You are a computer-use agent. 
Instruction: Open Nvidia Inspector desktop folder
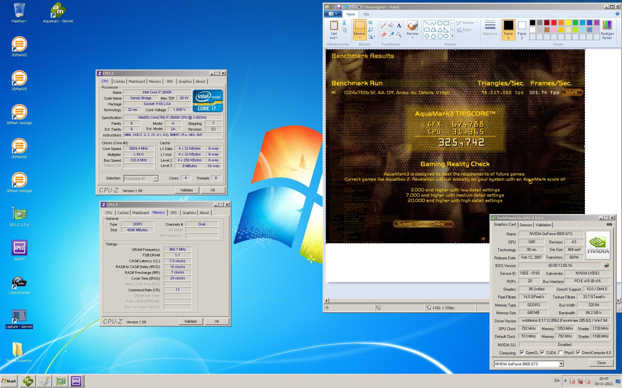[x=19, y=352]
